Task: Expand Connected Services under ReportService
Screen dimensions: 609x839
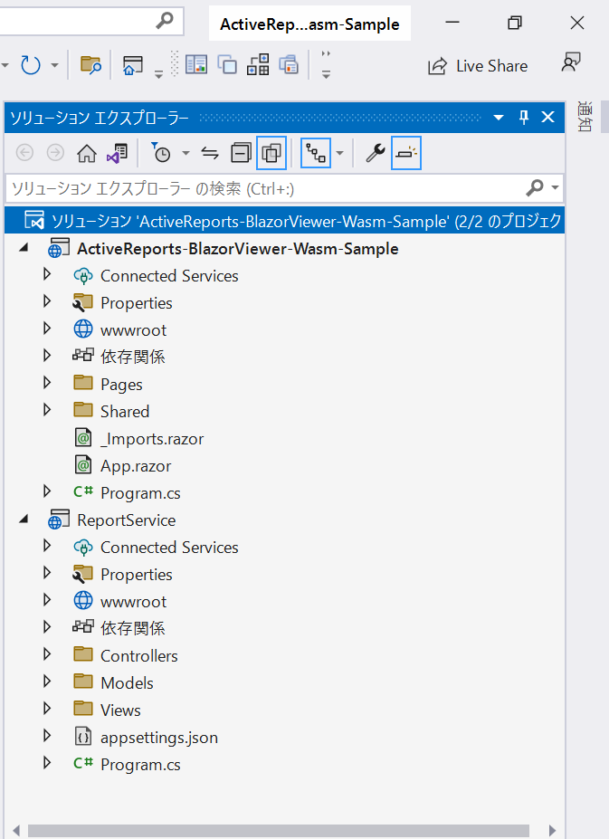Action: click(47, 546)
